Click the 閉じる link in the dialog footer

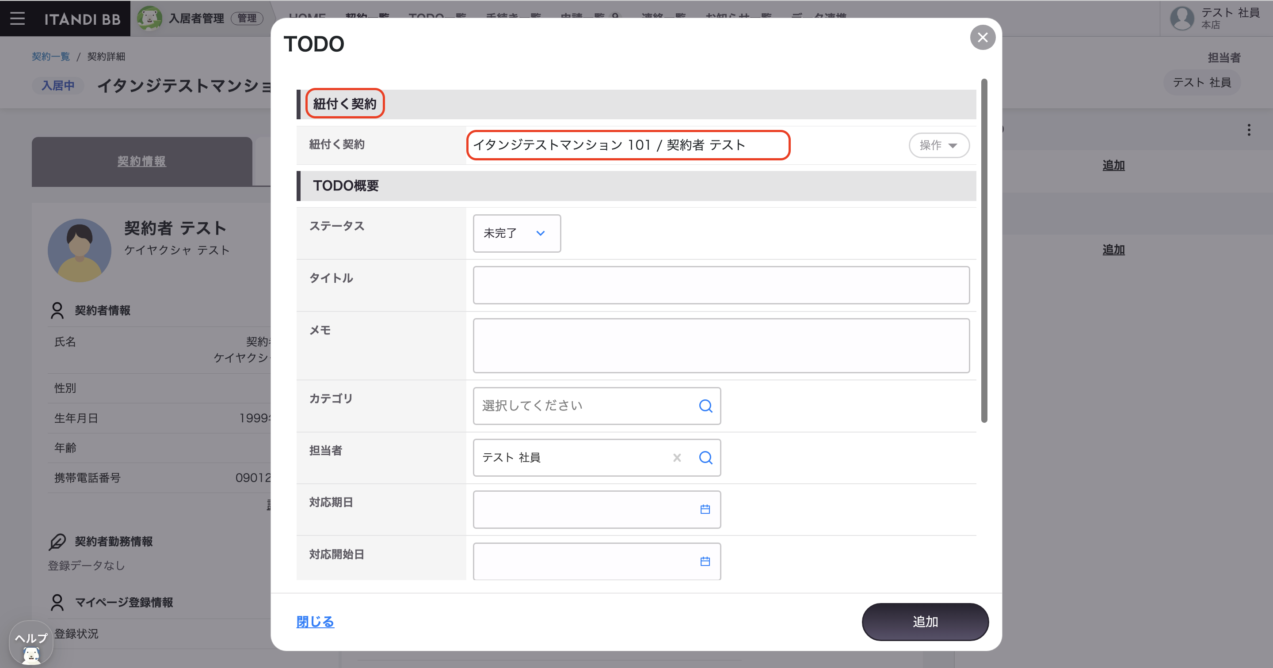tap(315, 622)
